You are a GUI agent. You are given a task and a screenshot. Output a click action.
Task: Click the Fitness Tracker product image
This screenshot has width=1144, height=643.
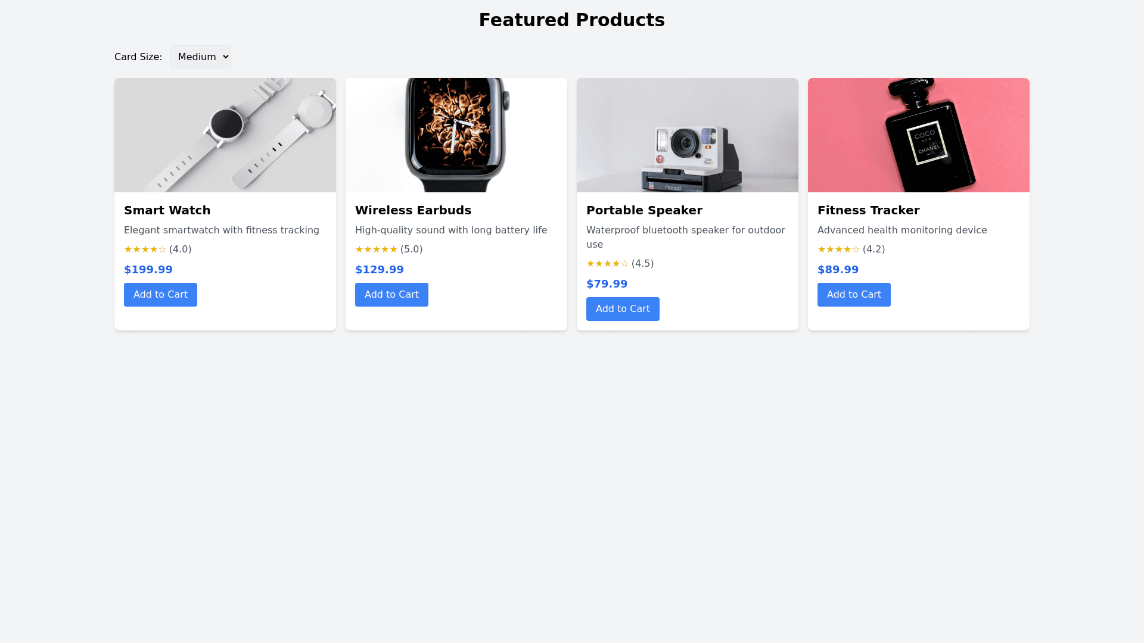[919, 135]
